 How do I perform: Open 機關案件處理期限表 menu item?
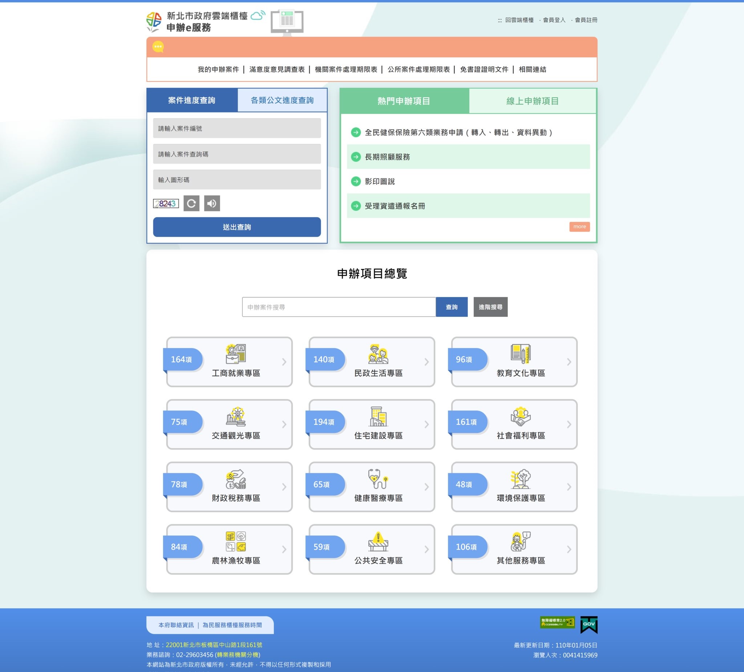point(346,69)
